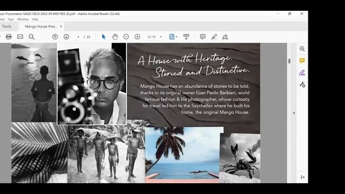Image resolution: width=345 pixels, height=194 pixels.
Task: Click the palm tree pool photo
Action: pyautogui.click(x=182, y=155)
